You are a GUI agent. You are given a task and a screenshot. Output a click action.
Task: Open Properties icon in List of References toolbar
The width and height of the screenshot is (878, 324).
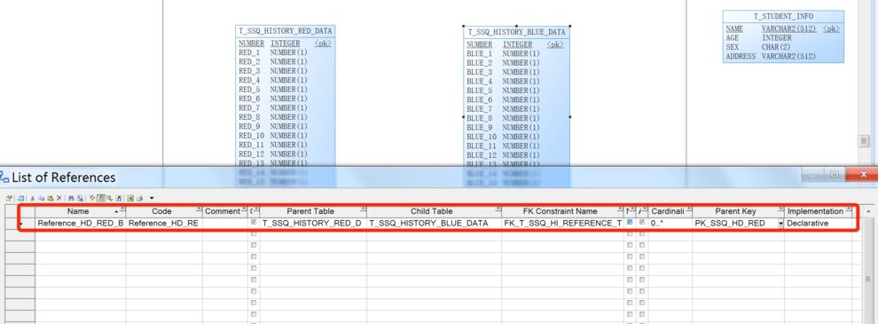coord(10,198)
